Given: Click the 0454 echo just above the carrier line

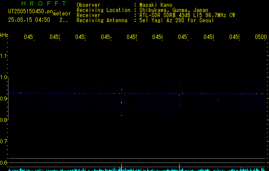Looking at the screenshot, I should click(121, 89).
